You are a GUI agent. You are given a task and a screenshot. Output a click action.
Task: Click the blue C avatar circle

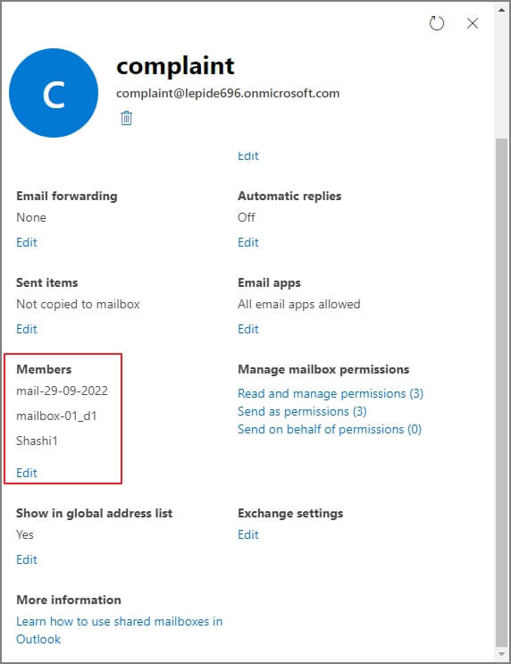[x=54, y=93]
